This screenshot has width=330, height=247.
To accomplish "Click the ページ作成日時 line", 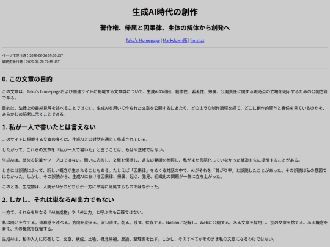I will tap(32, 55).
